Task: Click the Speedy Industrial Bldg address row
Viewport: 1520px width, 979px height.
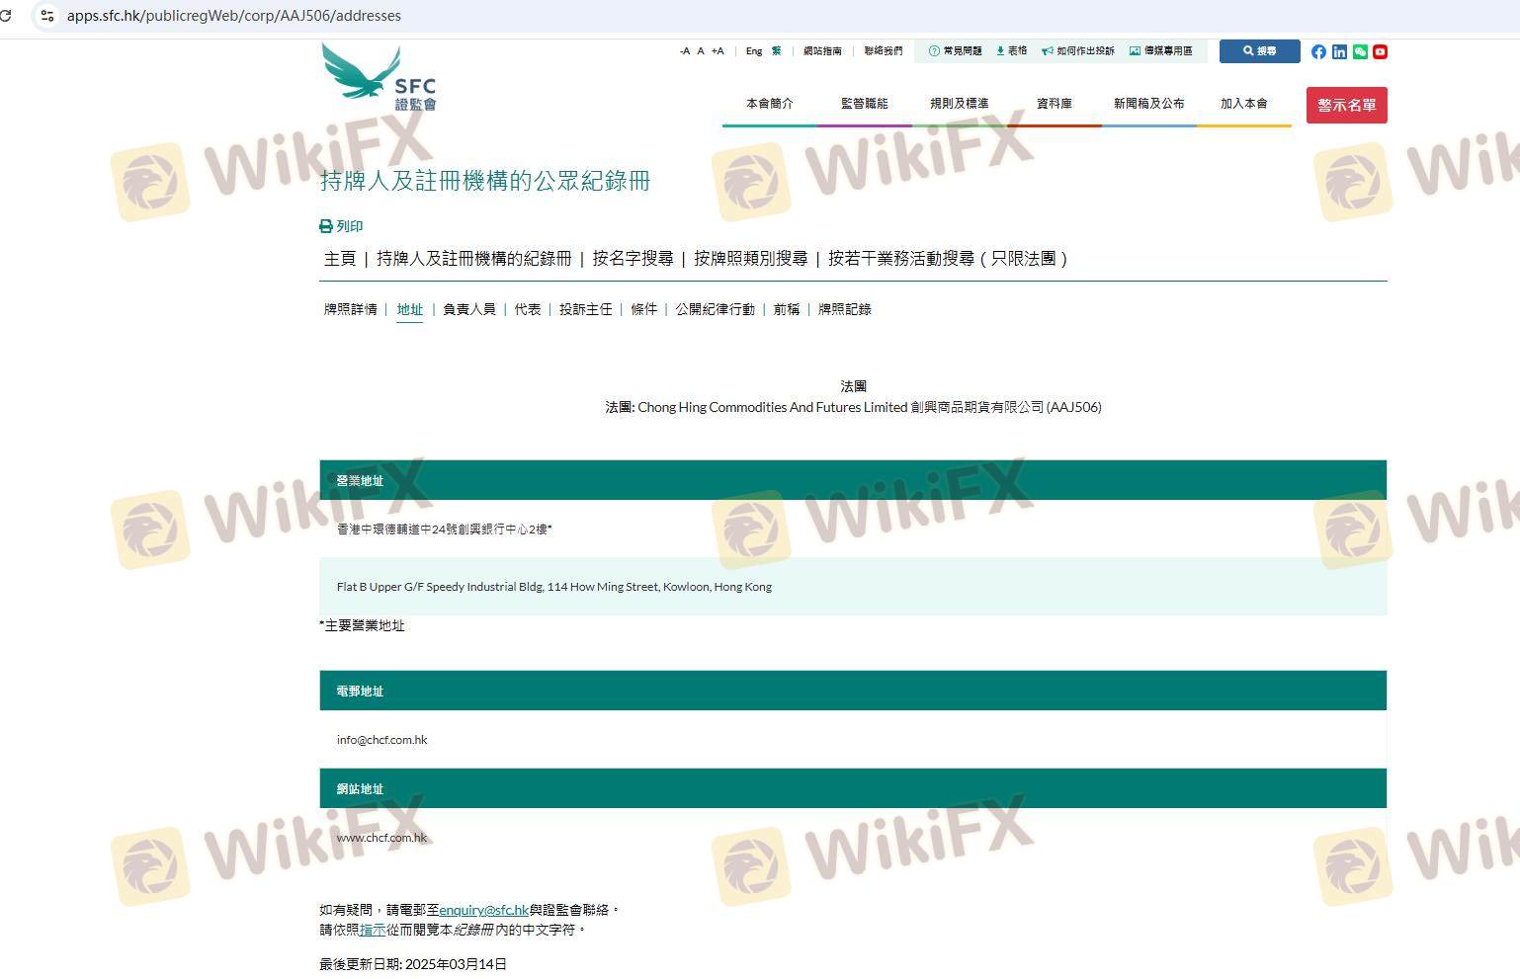Action: [853, 587]
